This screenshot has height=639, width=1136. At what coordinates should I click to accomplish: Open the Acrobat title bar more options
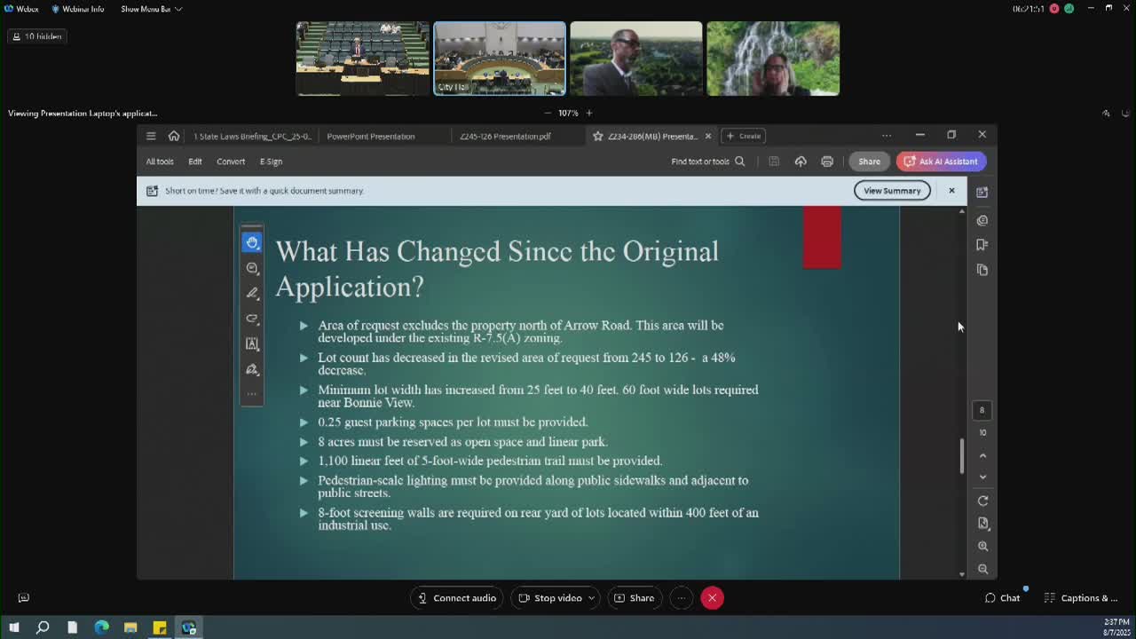[x=886, y=136]
